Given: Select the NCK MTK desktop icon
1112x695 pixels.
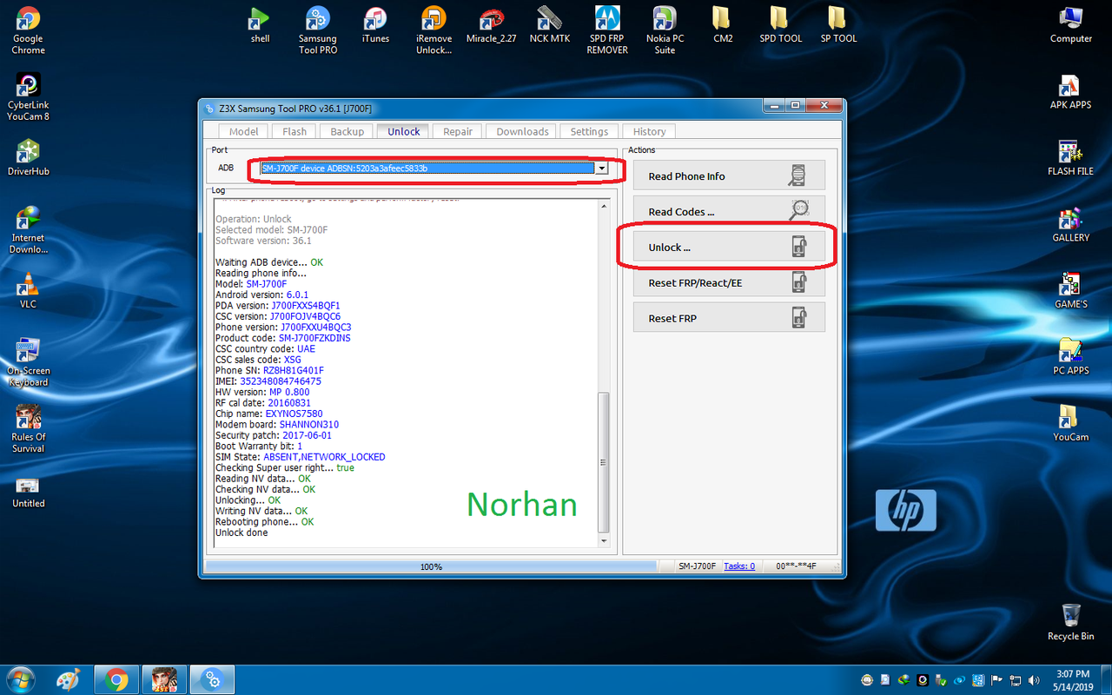Looking at the screenshot, I should tap(549, 25).
